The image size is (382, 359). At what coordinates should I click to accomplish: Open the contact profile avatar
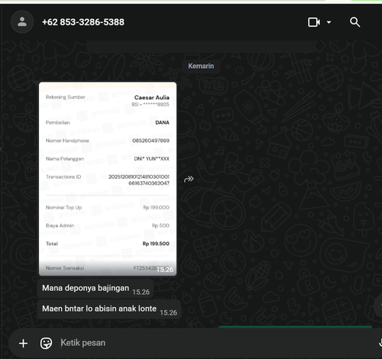(22, 22)
